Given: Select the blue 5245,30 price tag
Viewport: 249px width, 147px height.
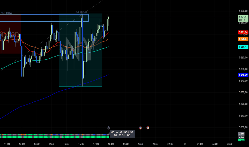Looking at the screenshot, I should tap(243, 75).
